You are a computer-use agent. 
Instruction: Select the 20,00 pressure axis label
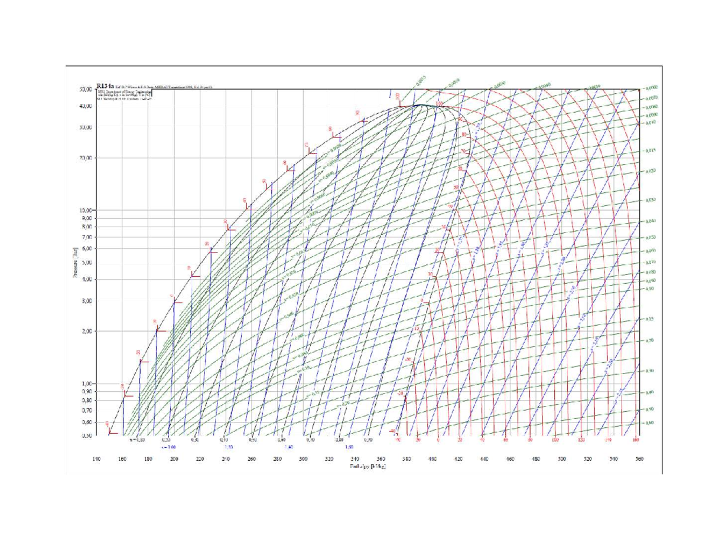85,158
